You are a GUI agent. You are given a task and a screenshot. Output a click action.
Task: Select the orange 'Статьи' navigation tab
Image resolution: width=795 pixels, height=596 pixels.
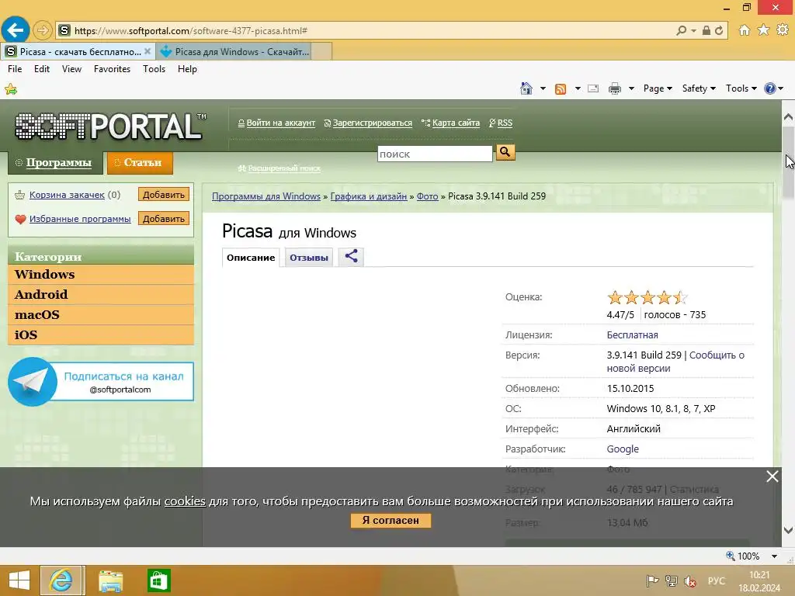click(140, 163)
